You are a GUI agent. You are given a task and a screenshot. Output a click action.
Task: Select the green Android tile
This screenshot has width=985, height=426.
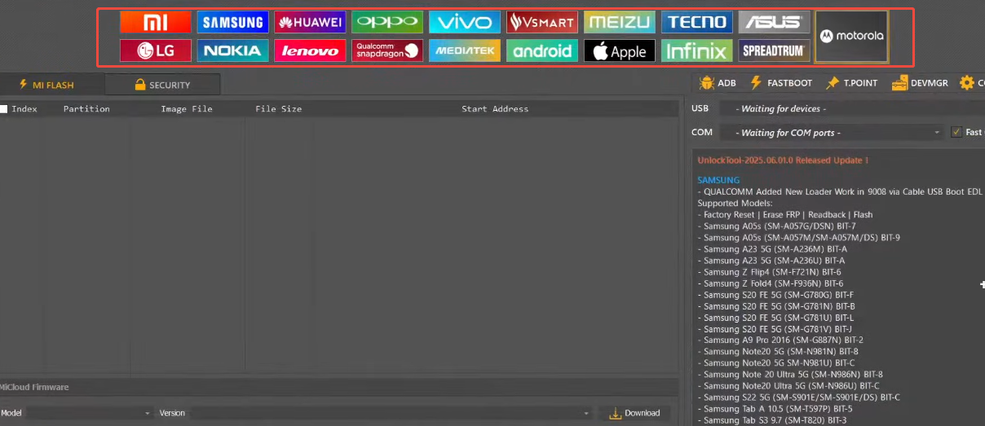tap(542, 51)
